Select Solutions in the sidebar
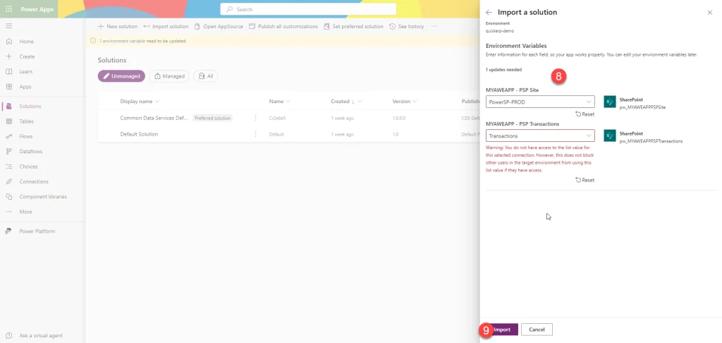The height and width of the screenshot is (343, 722). (x=30, y=106)
